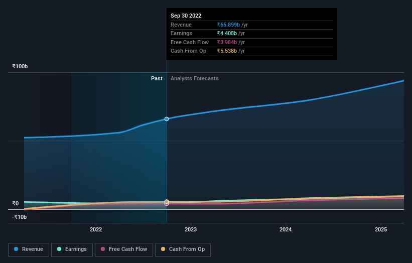
Task: Click the Past region label
Action: [157, 78]
